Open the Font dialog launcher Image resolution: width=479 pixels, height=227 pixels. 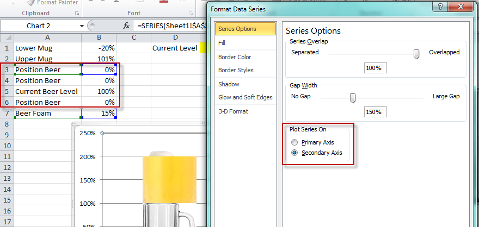191,12
